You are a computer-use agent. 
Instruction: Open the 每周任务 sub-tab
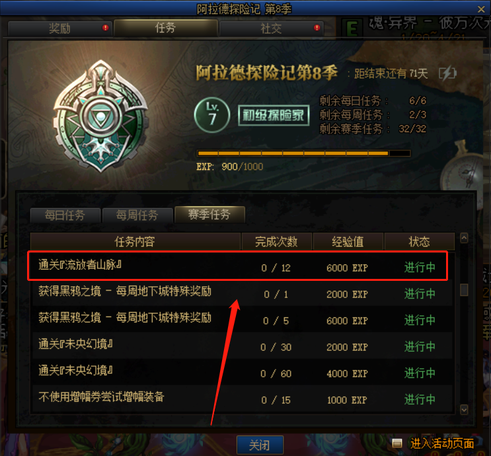(137, 215)
